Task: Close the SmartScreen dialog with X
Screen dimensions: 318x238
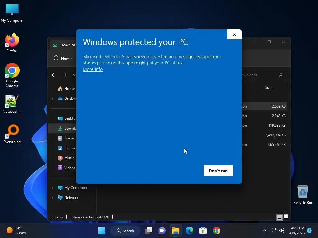Action: coord(234,34)
